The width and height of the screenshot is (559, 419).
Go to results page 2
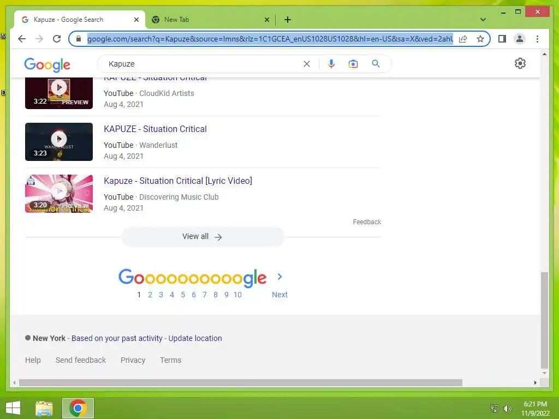coord(150,295)
